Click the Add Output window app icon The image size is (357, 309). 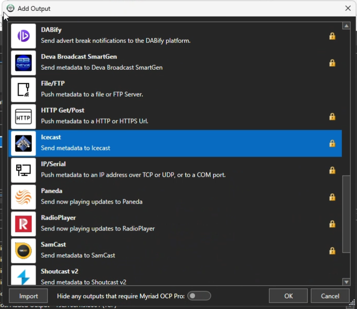tap(10, 8)
